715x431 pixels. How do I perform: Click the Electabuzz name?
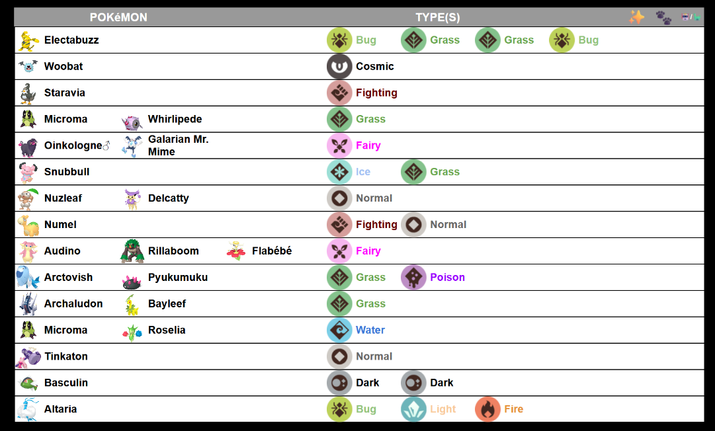(71, 40)
